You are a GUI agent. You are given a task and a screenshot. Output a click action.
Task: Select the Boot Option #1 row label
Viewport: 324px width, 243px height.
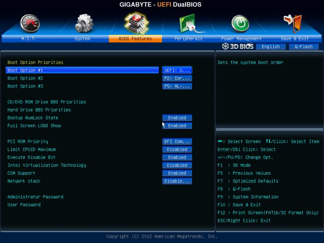pyautogui.click(x=82, y=70)
